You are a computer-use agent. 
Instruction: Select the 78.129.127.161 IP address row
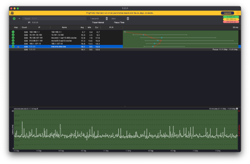[x=36, y=38]
